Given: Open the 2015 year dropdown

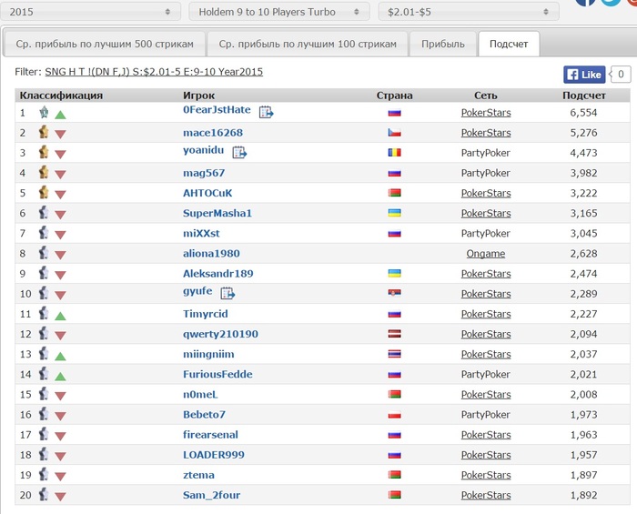Looking at the screenshot, I should point(90,12).
